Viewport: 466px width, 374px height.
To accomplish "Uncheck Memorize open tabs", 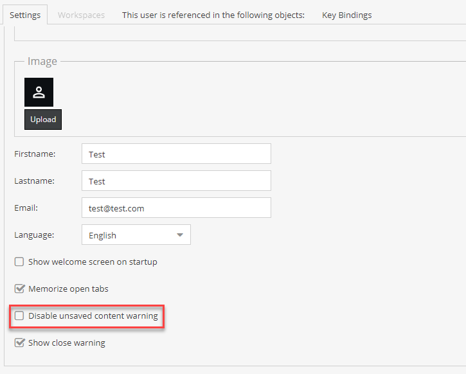I will coord(19,289).
